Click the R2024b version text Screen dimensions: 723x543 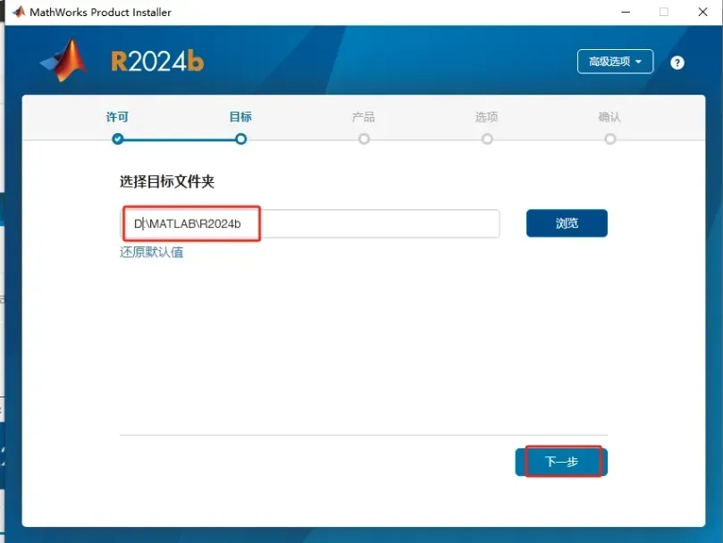point(157,62)
